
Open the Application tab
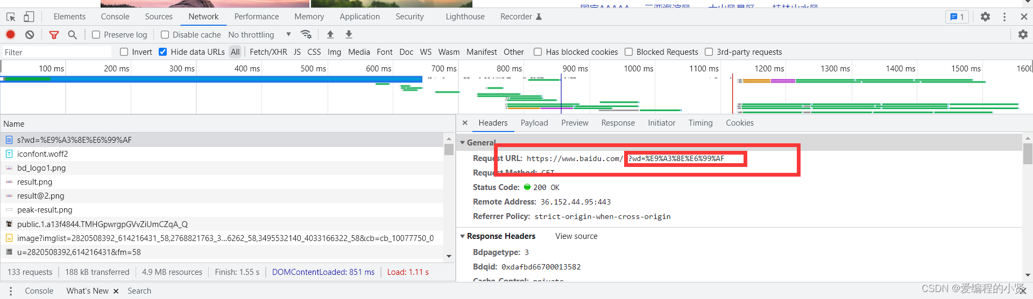click(360, 17)
